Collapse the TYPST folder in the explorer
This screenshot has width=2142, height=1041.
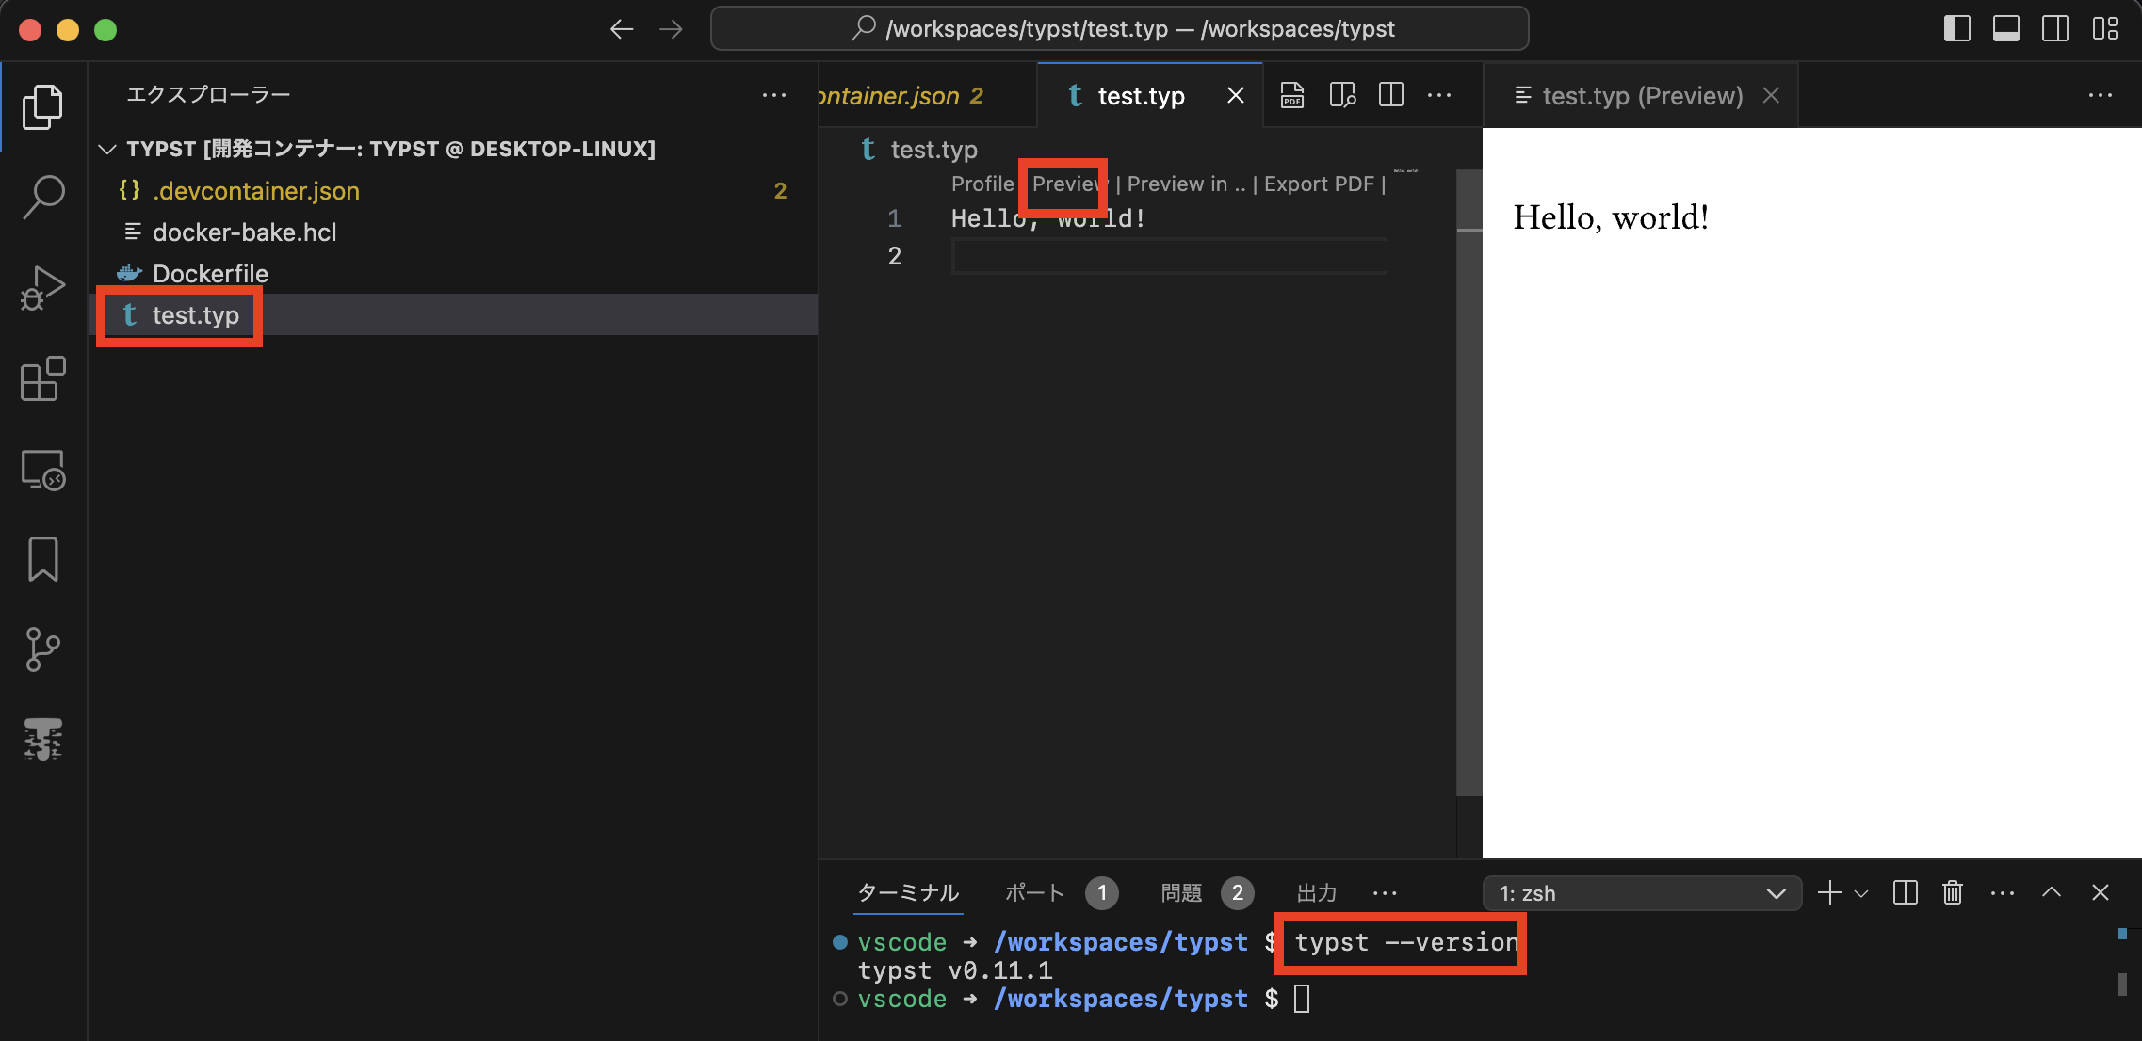[107, 149]
